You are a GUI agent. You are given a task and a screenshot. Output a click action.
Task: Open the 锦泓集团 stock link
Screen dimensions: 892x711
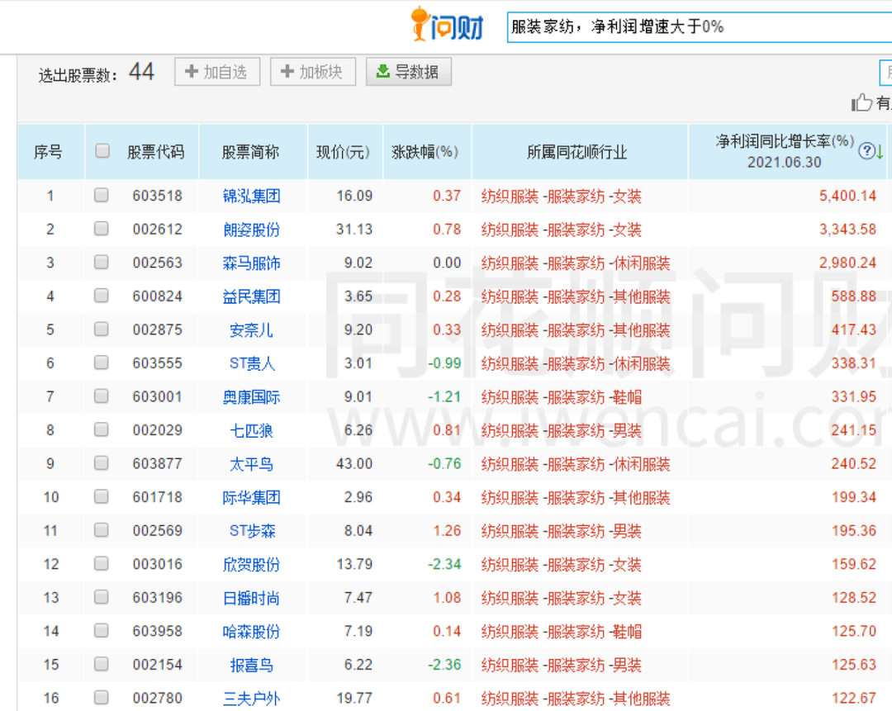coord(251,197)
